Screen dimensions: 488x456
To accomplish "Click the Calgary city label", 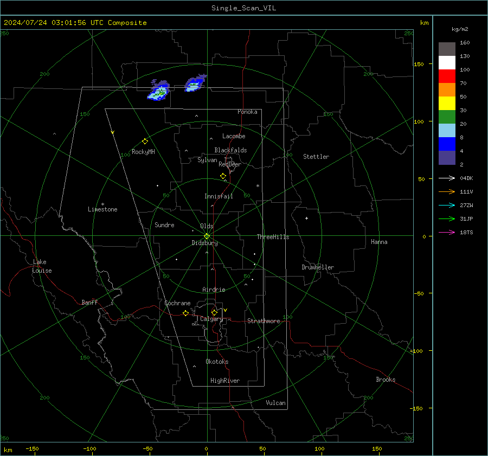I will point(211,319).
